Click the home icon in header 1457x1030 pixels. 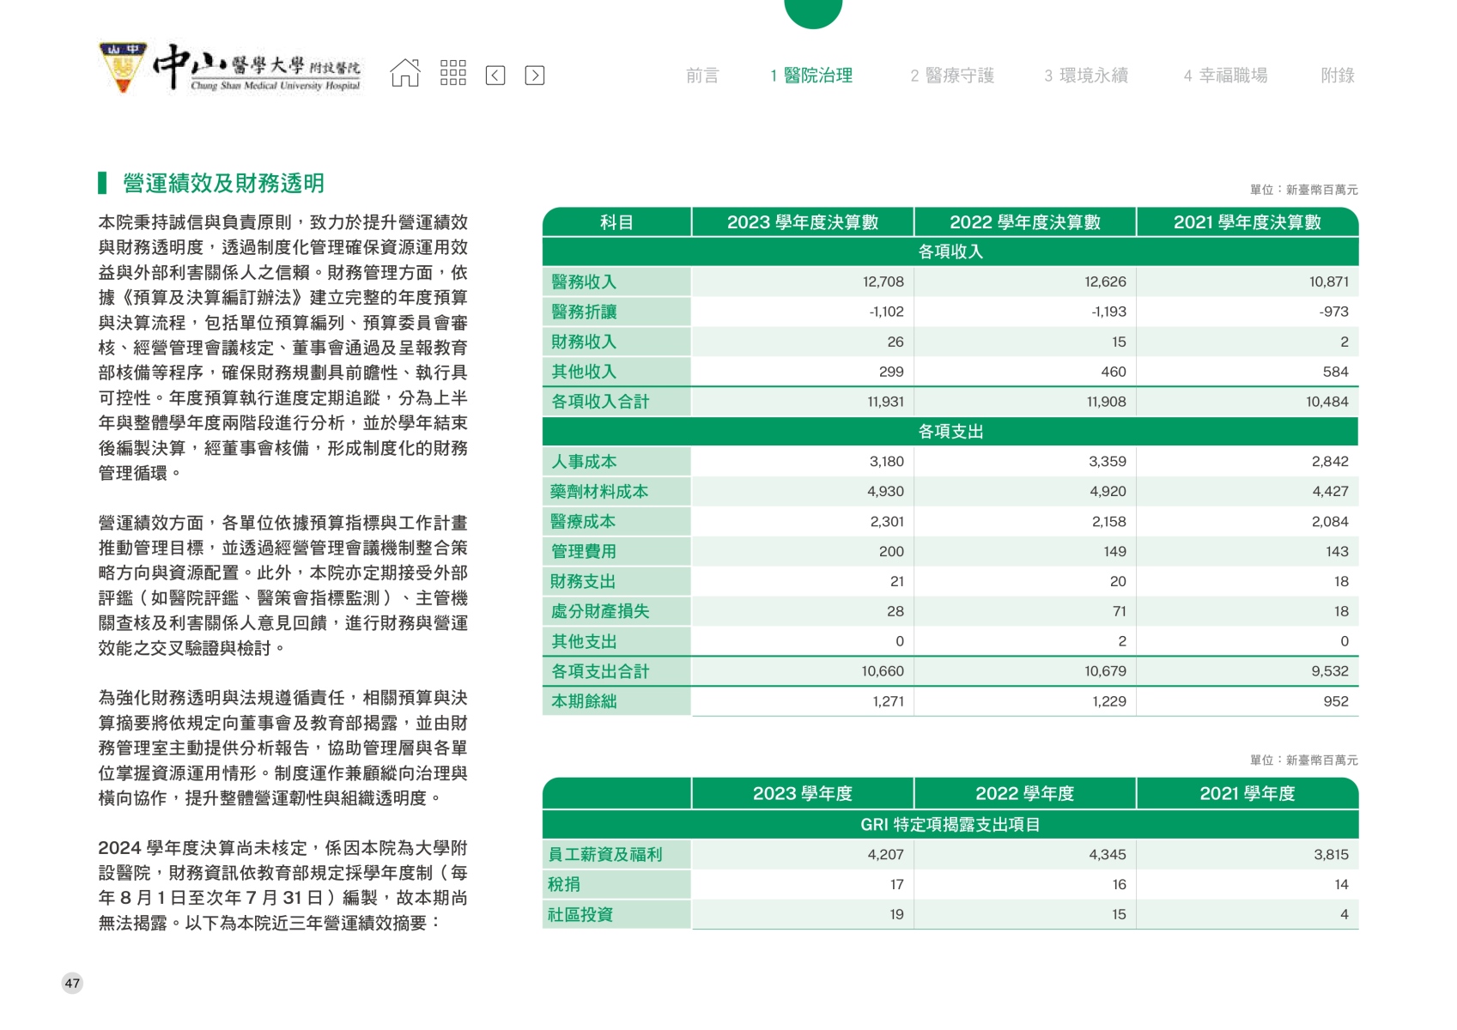point(405,74)
